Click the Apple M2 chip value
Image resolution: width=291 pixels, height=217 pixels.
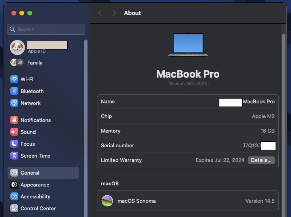[263, 116]
